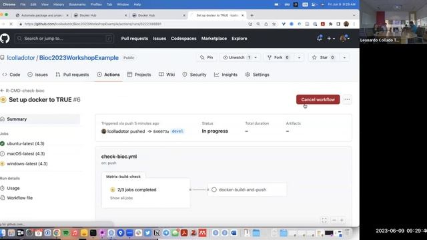Open the History menu in the menu bar

point(59,5)
